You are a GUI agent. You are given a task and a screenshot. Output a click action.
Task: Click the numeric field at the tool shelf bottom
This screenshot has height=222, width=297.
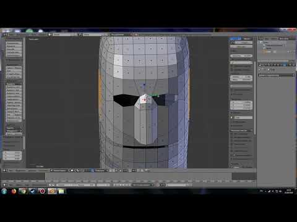[x=12, y=155]
